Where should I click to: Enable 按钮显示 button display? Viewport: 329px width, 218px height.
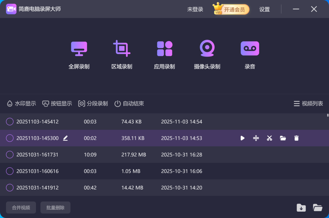click(x=57, y=103)
